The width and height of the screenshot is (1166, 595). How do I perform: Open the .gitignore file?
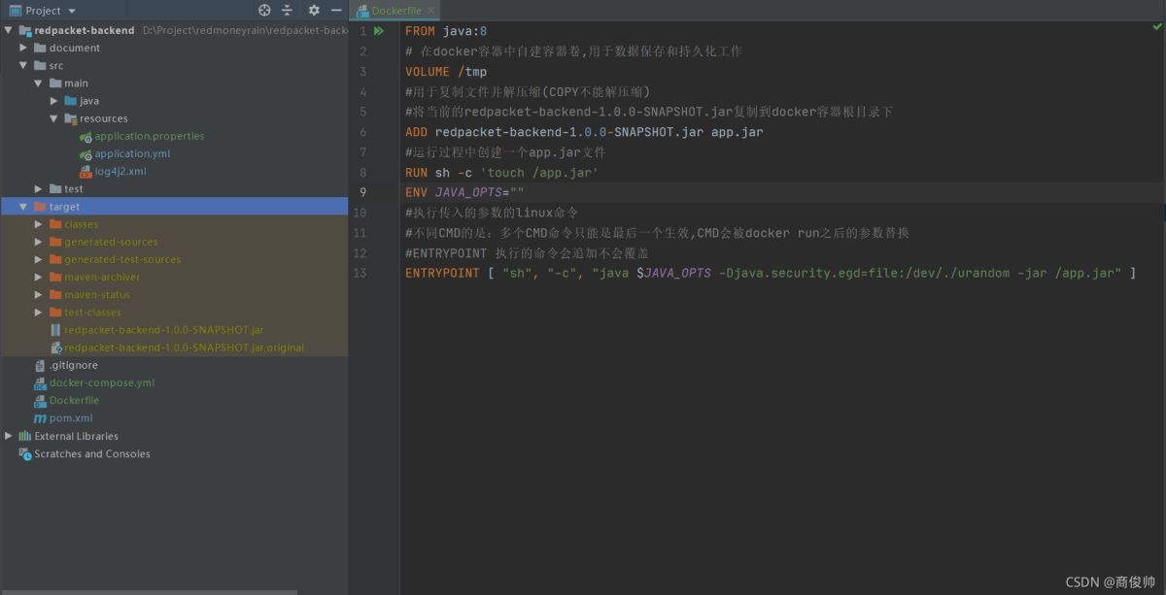73,366
